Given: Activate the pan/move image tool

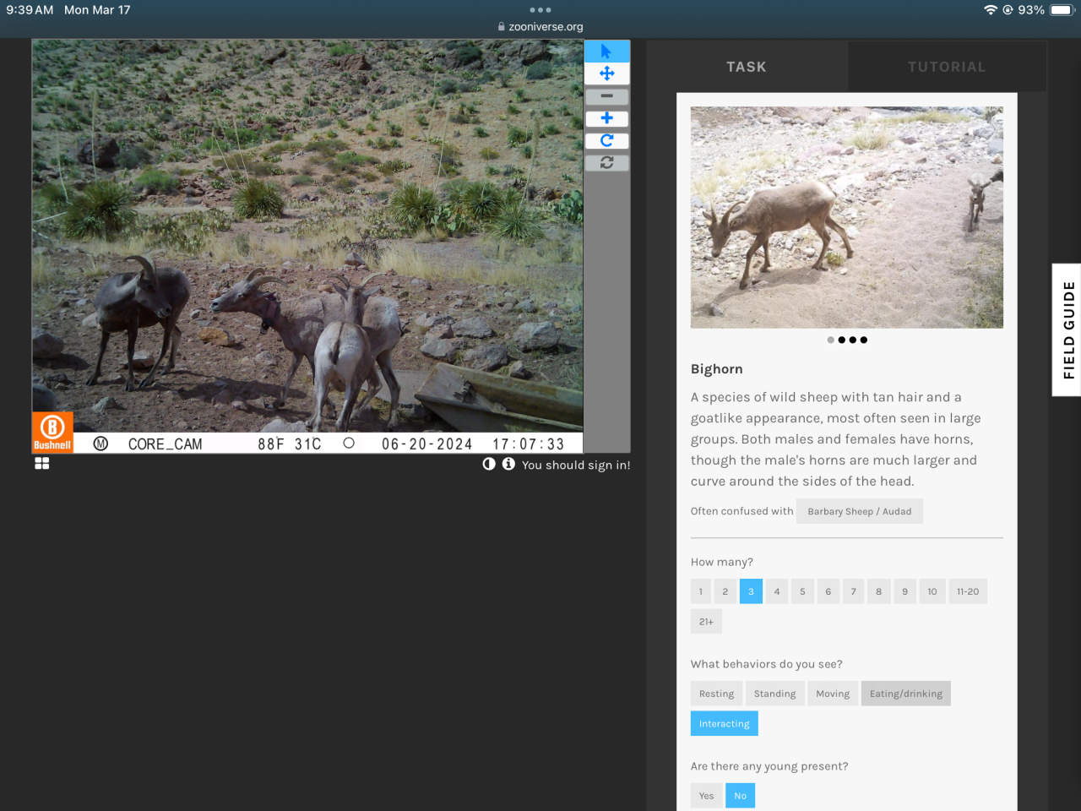Looking at the screenshot, I should [x=606, y=73].
